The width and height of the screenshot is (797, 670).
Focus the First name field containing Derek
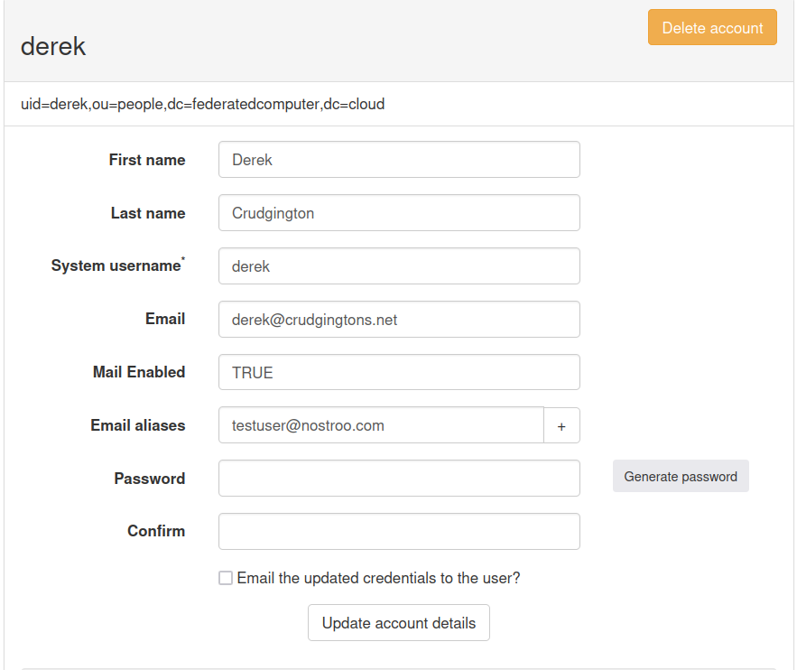(399, 160)
